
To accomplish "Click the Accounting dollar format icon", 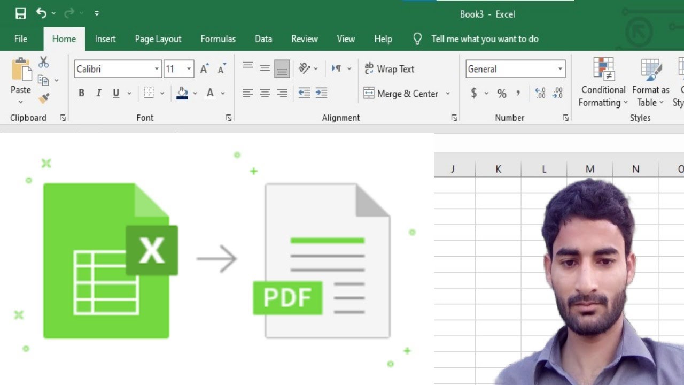I will (x=473, y=94).
